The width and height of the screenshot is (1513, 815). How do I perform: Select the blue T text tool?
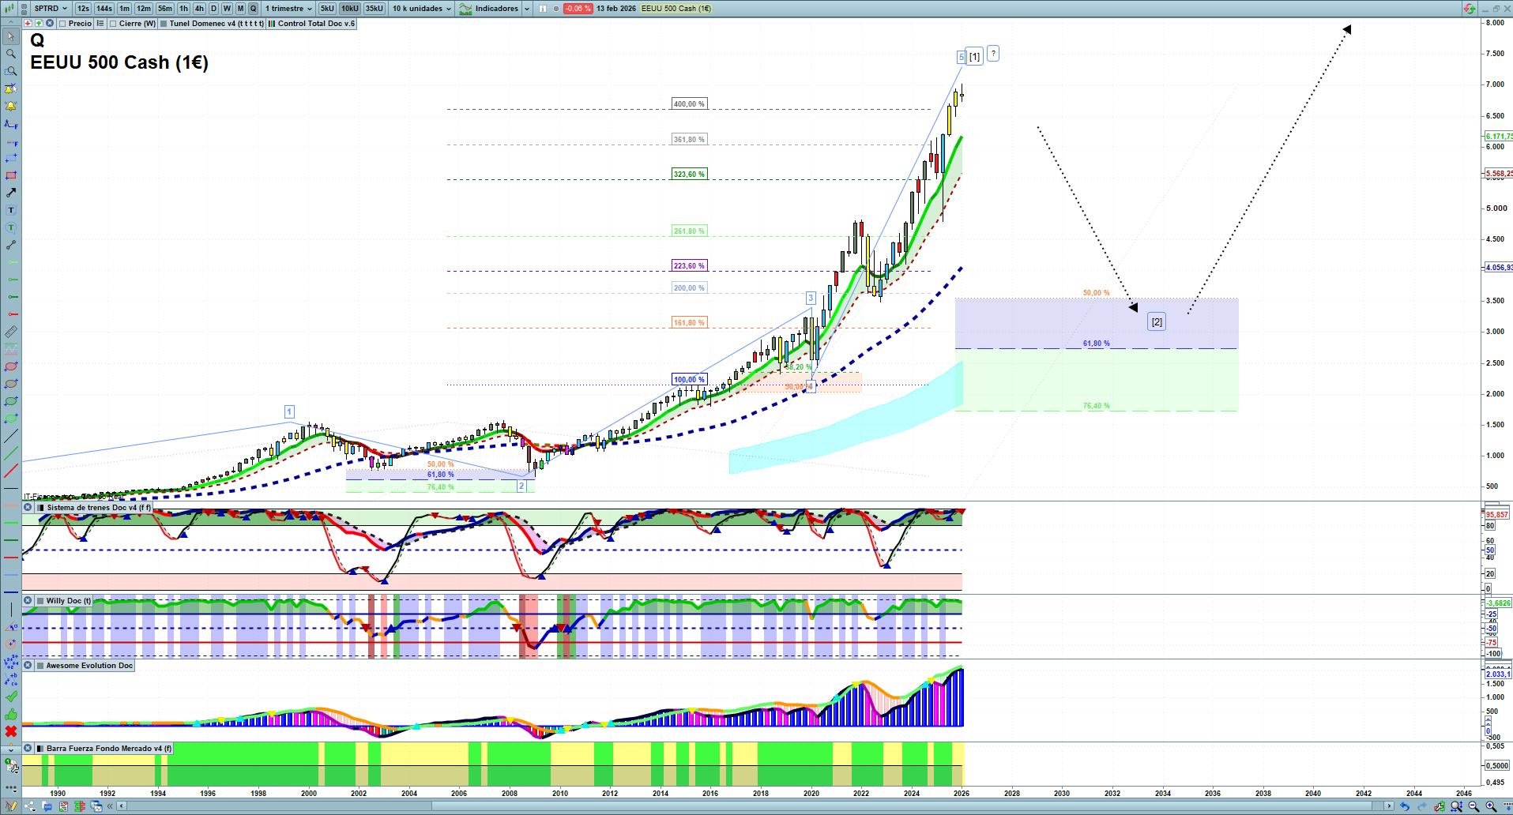(x=11, y=210)
